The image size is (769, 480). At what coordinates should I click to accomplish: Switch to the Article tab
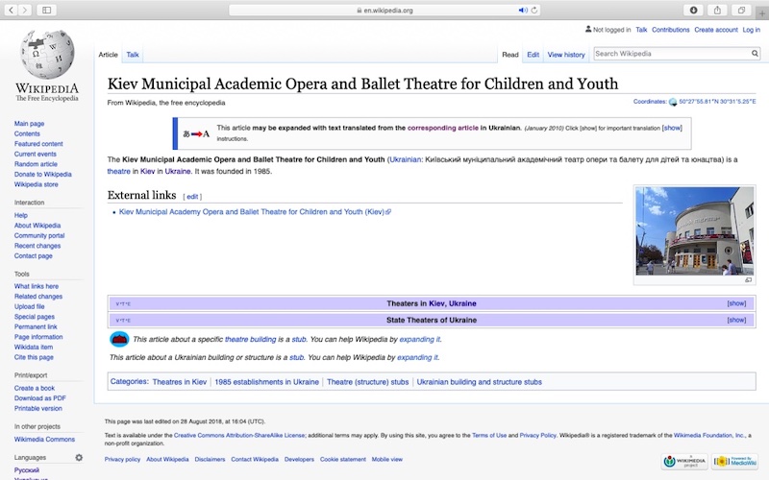(108, 55)
